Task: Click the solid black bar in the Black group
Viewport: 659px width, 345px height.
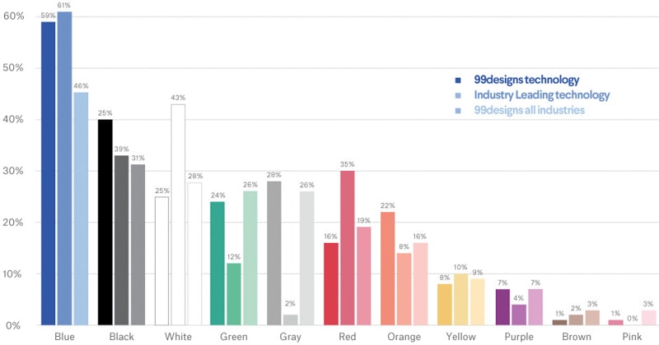Action: coord(105,222)
